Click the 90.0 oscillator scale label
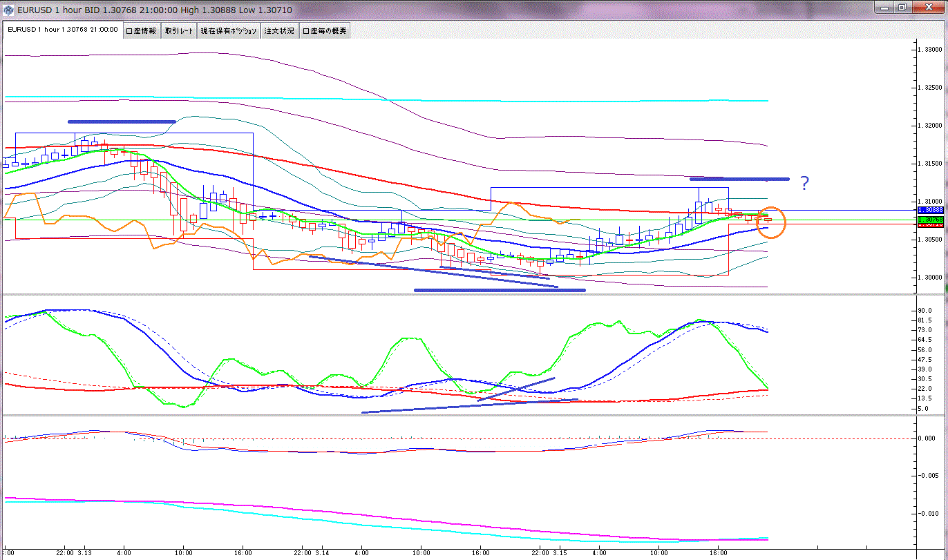This screenshot has height=560, width=948. [x=926, y=311]
